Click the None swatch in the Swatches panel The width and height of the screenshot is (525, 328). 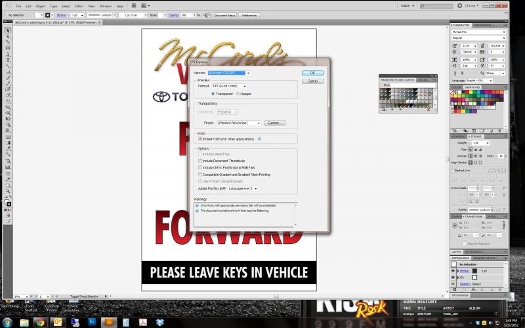coord(453,92)
